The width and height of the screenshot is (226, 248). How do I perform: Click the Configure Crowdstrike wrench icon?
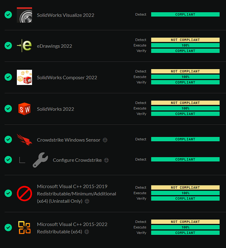(40, 160)
